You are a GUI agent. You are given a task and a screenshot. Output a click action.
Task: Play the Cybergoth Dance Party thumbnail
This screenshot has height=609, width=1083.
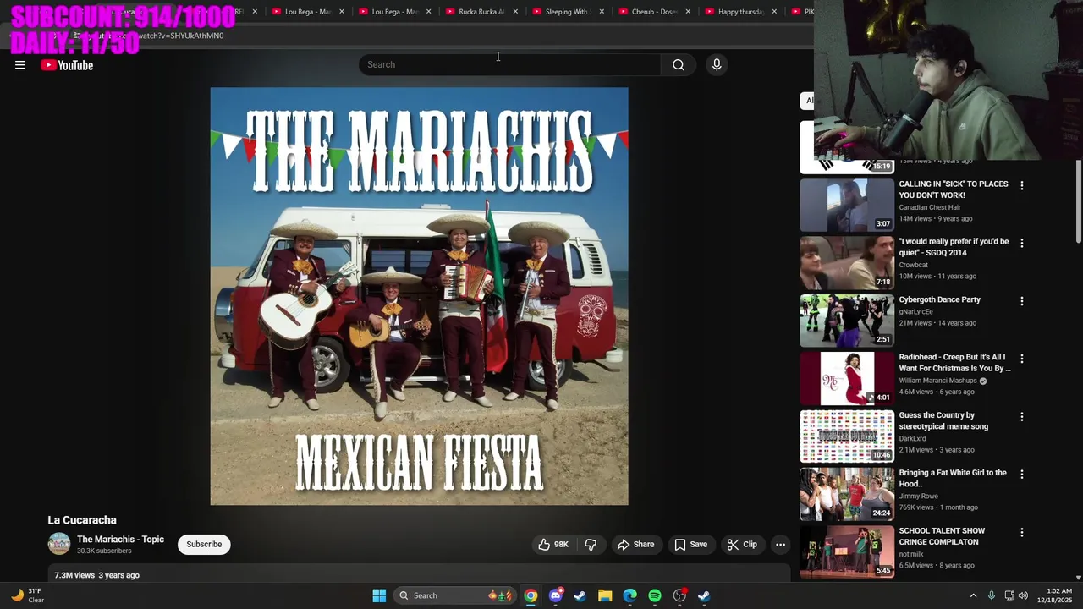pyautogui.click(x=847, y=321)
